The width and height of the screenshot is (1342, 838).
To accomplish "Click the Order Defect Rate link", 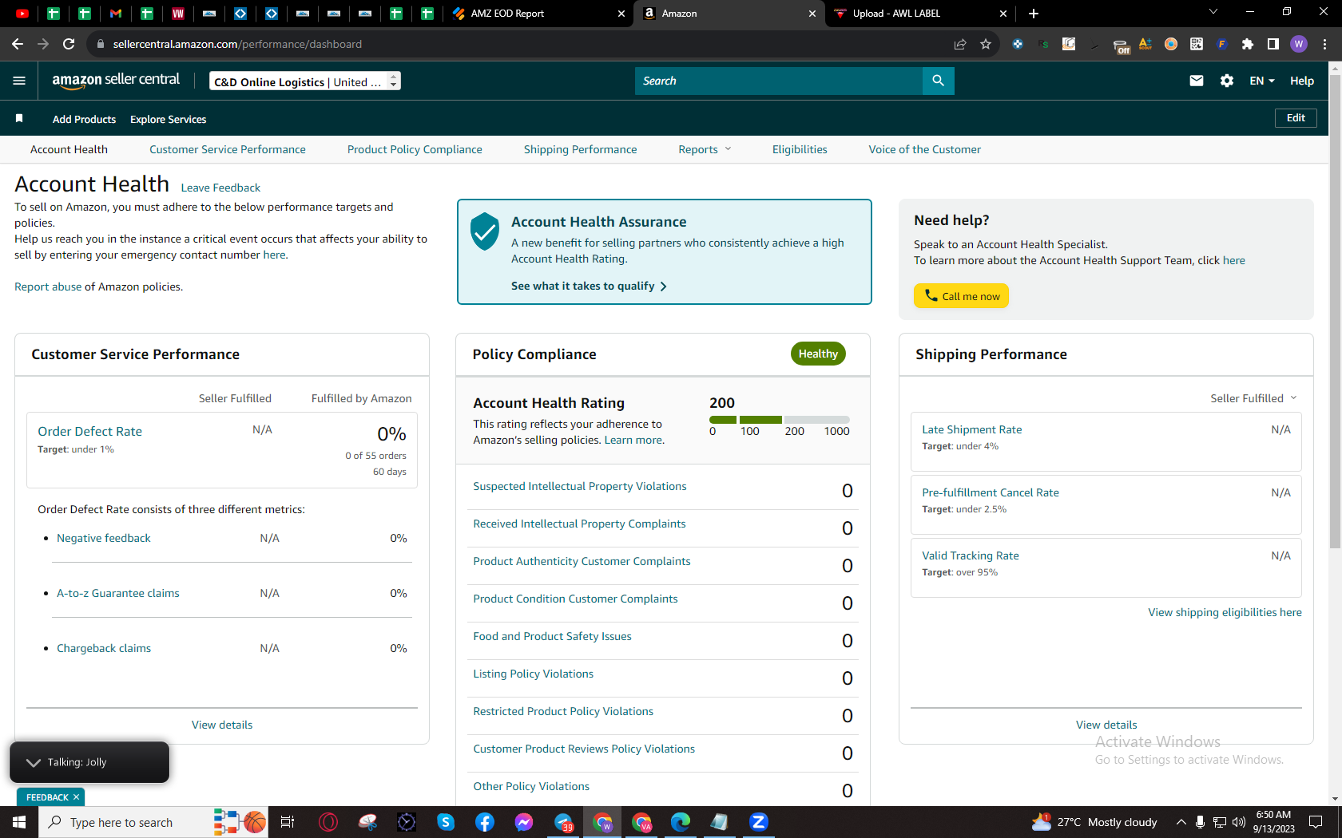I will coord(89,431).
